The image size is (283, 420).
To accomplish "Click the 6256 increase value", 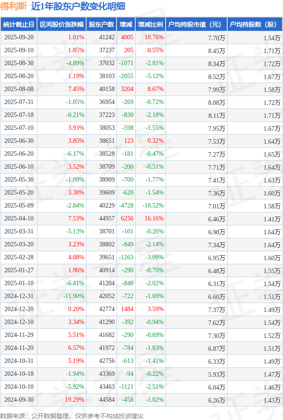I will point(127,219).
